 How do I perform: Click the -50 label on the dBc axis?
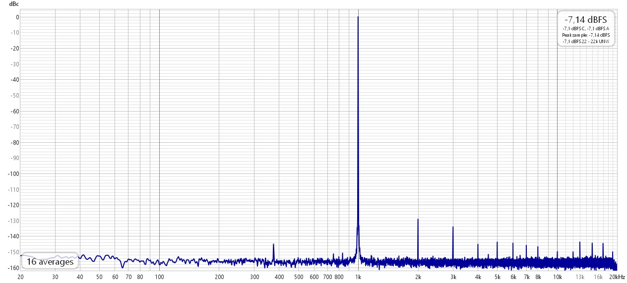(x=15, y=95)
